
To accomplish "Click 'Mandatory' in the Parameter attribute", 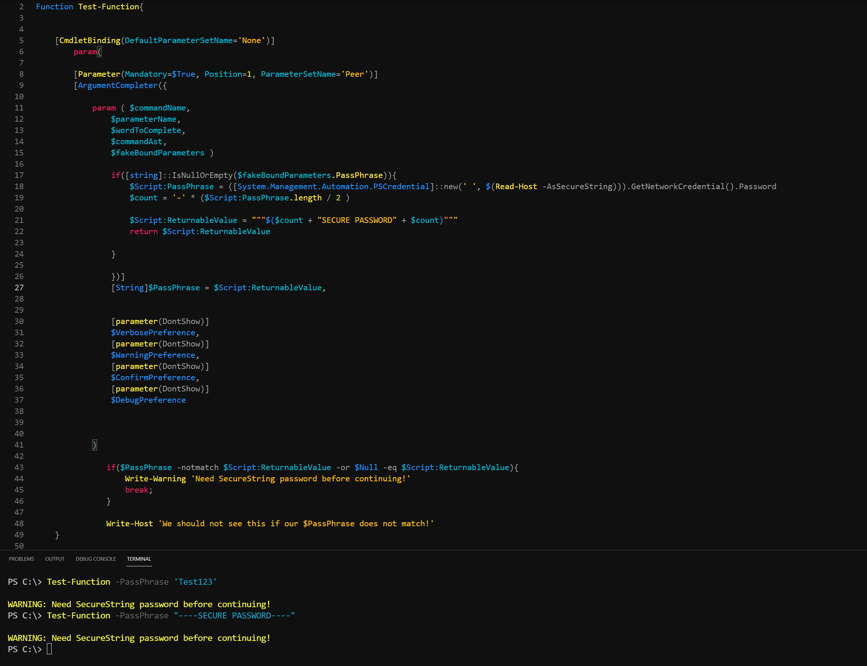I will coord(146,74).
